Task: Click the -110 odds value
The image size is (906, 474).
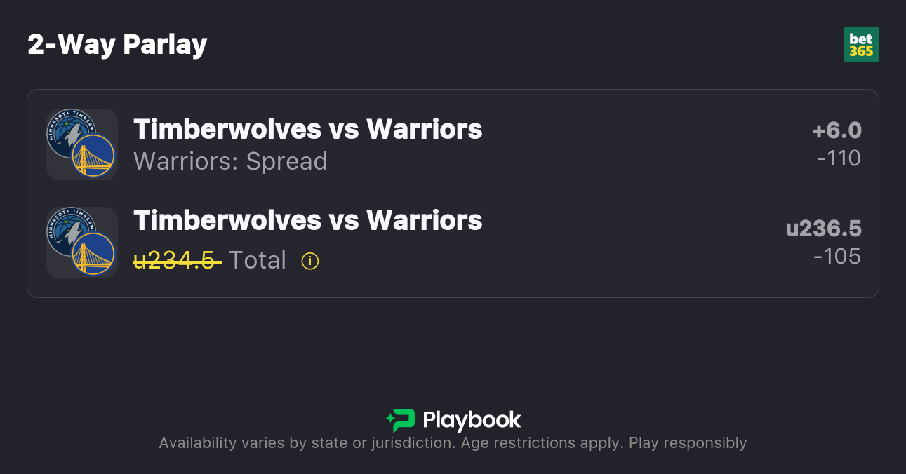Action: coord(839,158)
